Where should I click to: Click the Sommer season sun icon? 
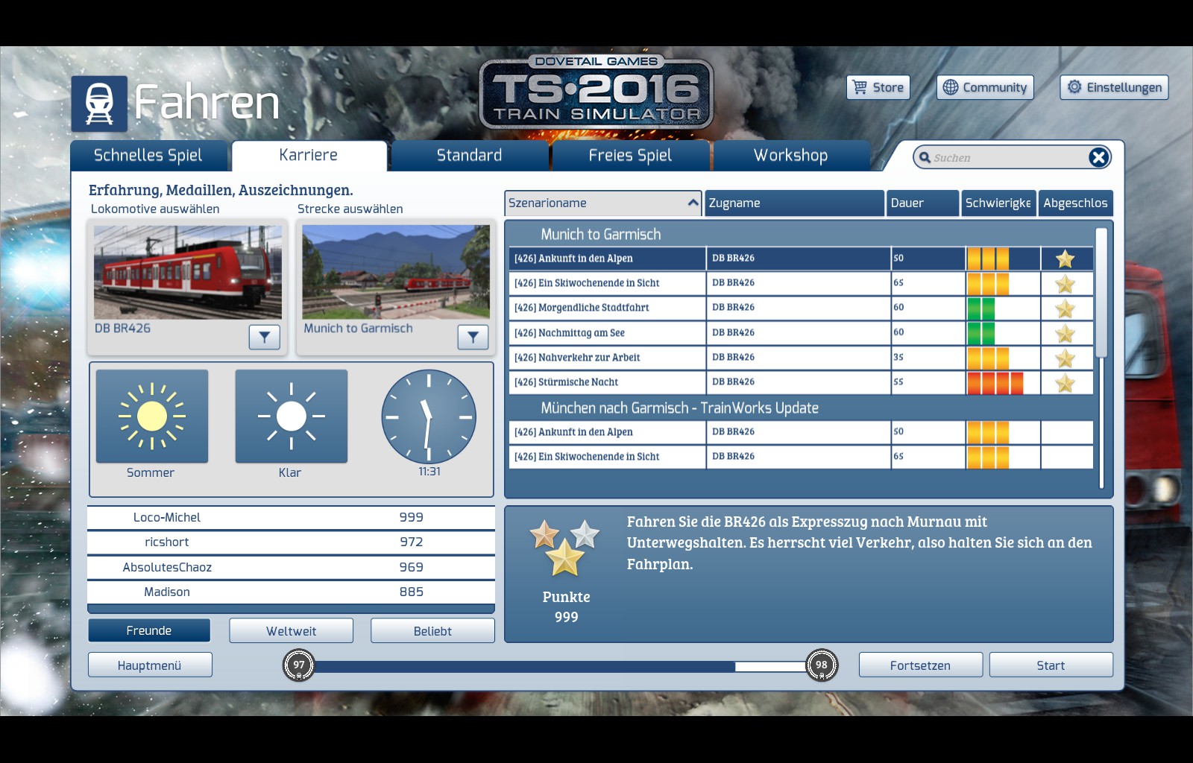pos(152,417)
